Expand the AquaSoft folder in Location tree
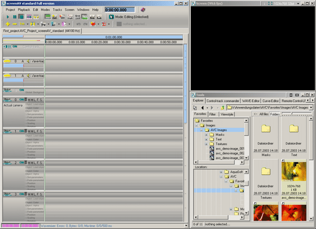The height and width of the screenshot is (229, 316). pos(221,172)
